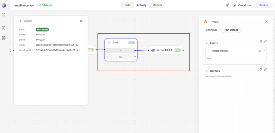Click the output connector of メールに返信する node
Image resolution: width=275 pixels, height=133 pixels.
point(183,50)
